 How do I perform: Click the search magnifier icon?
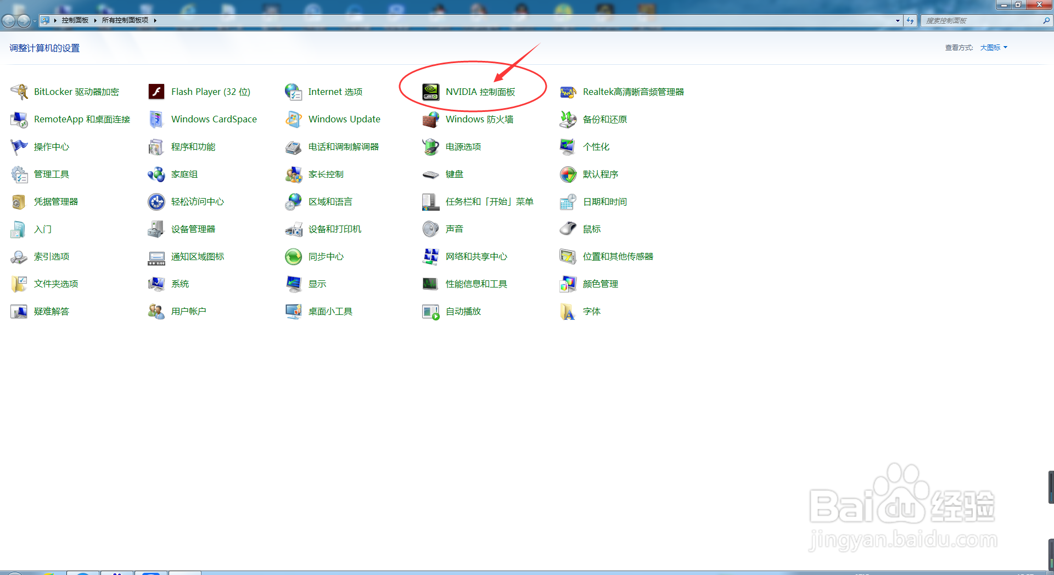click(x=1046, y=20)
